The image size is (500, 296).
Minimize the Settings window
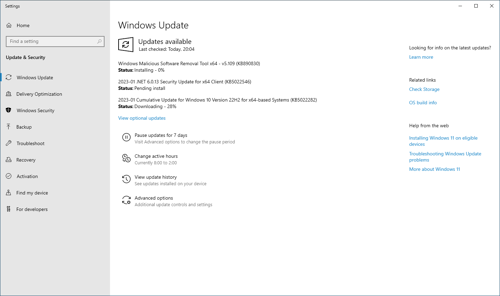pyautogui.click(x=460, y=6)
